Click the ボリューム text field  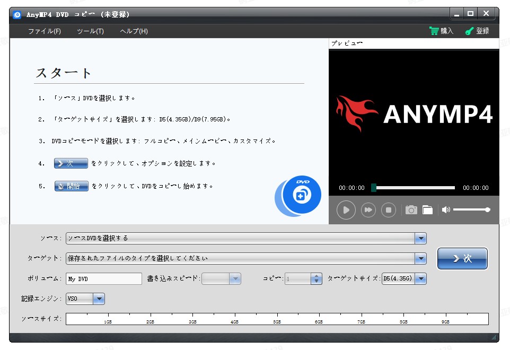104,279
